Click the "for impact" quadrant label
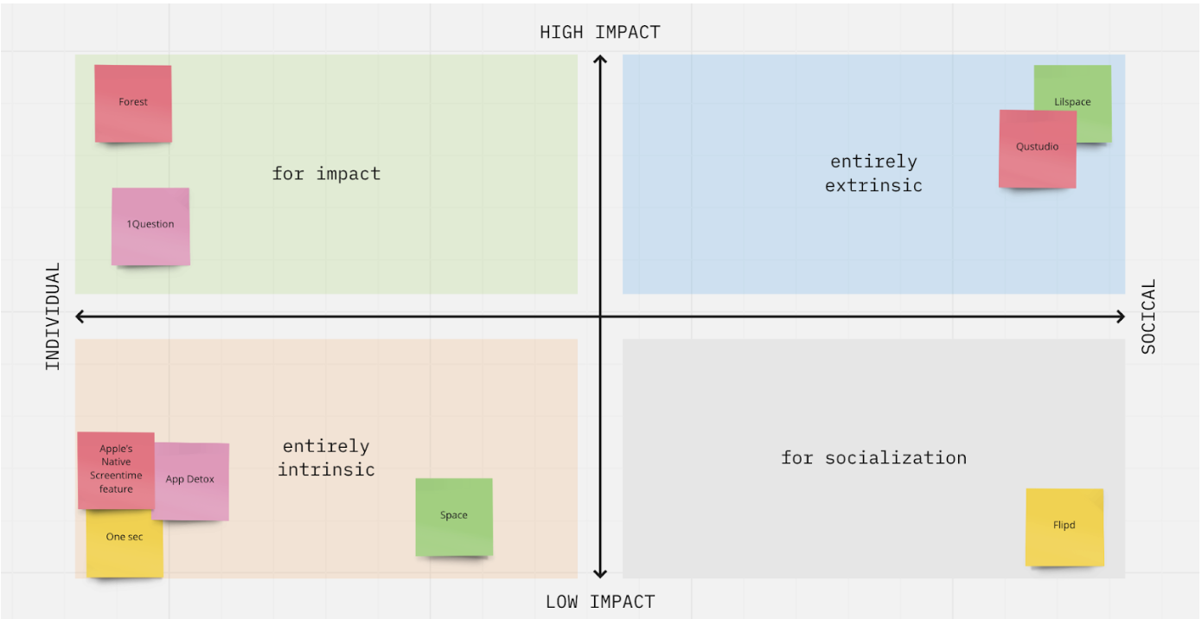Viewport: 1202px width, 619px height. [326, 174]
